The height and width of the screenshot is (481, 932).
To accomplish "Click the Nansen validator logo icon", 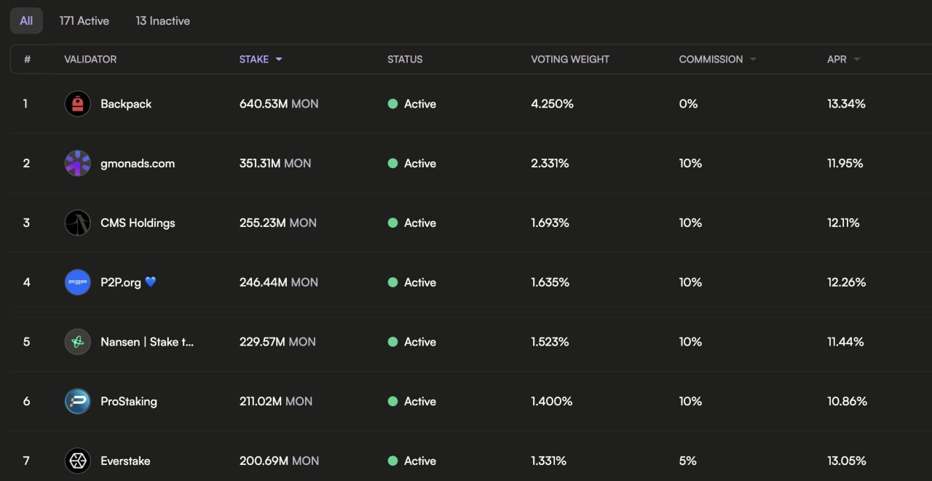I will point(78,342).
